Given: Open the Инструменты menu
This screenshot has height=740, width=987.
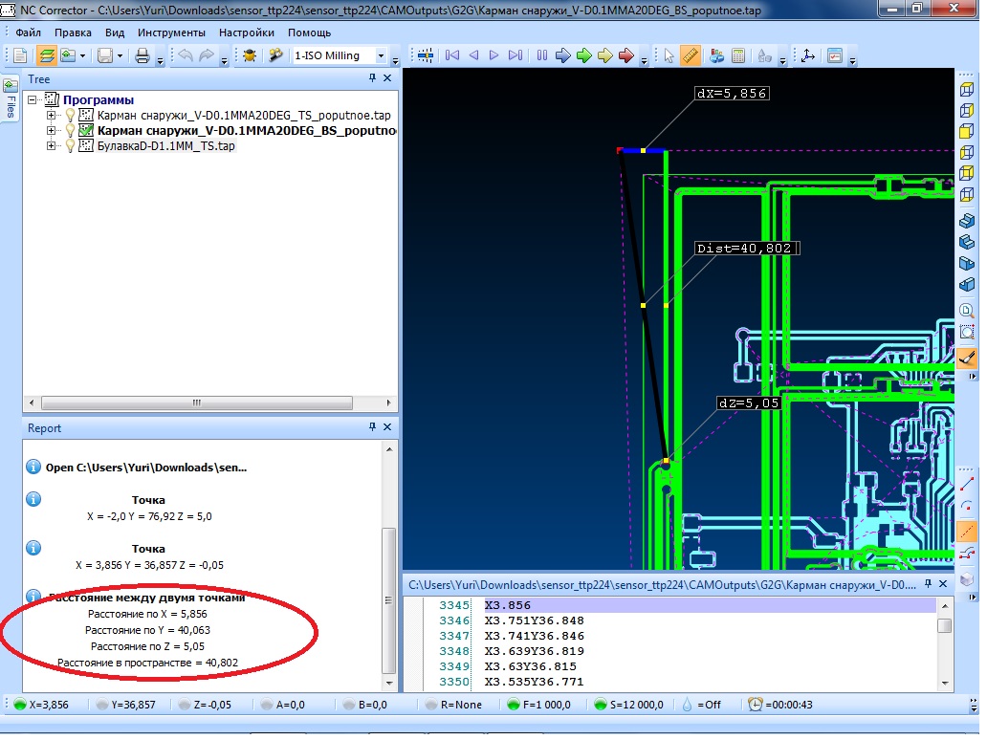Looking at the screenshot, I should (170, 33).
